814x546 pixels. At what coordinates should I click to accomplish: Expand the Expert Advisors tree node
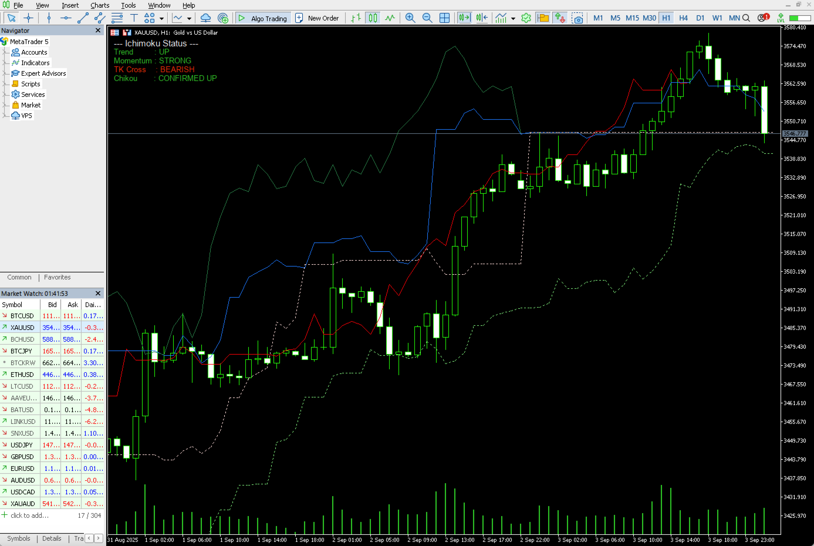pyautogui.click(x=5, y=73)
